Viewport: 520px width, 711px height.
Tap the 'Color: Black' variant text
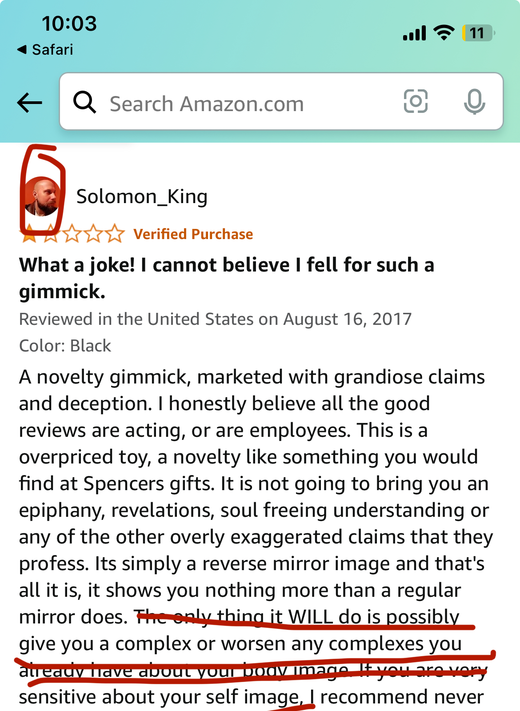[x=65, y=346]
